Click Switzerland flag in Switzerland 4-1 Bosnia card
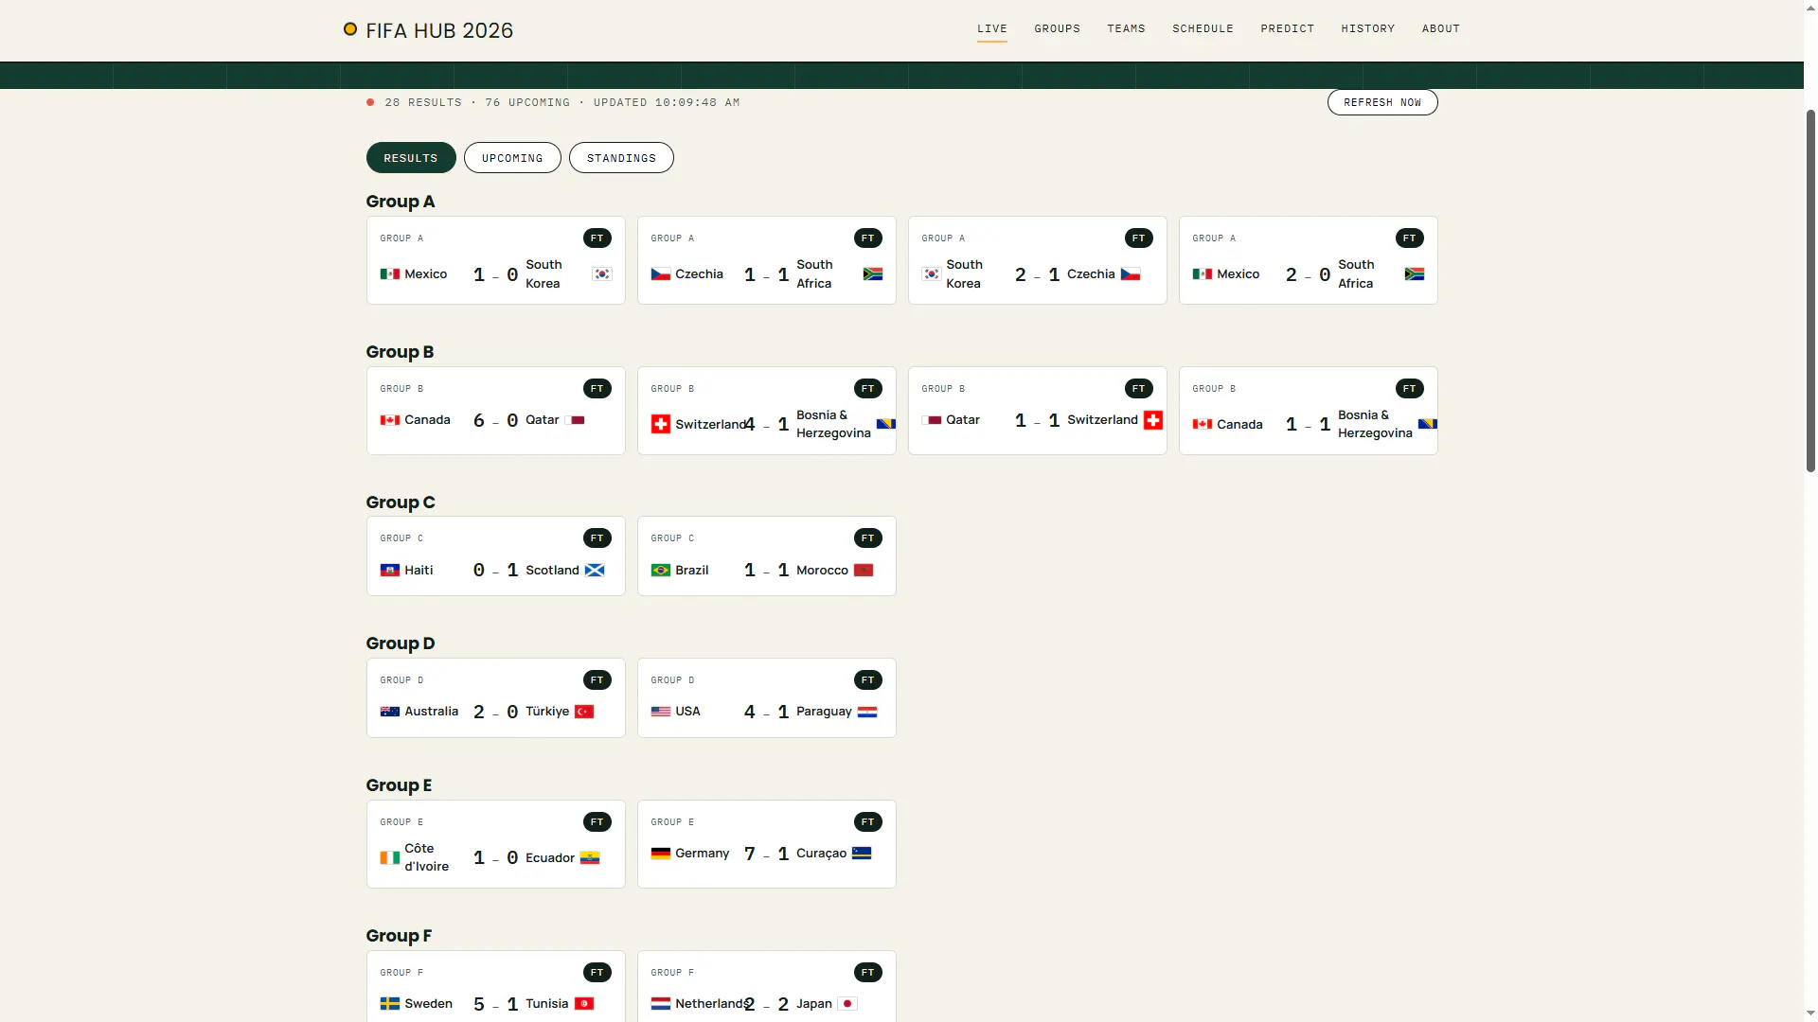 (x=661, y=424)
